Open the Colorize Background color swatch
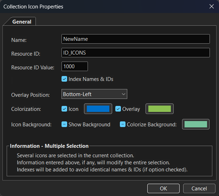219x196 pixels. pyautogui.click(x=196, y=124)
